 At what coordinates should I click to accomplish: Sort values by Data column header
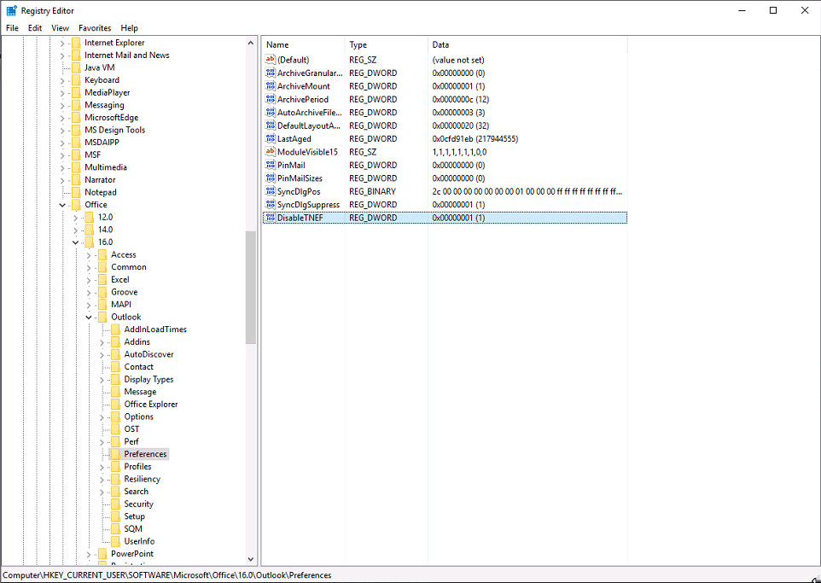[x=527, y=45]
